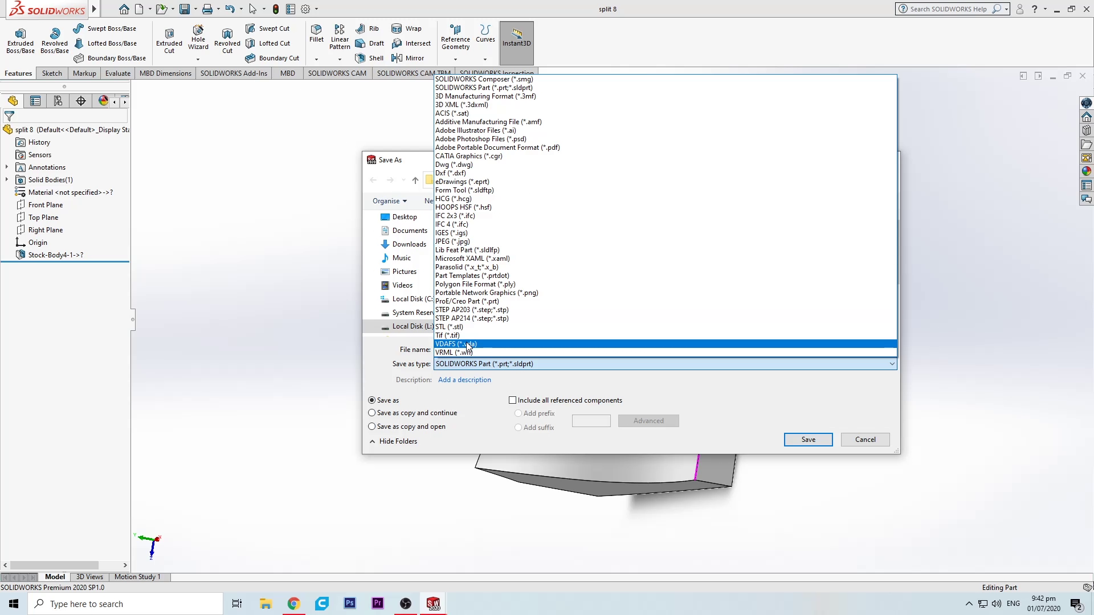Activate the Intersect feature
Image resolution: width=1094 pixels, height=615 pixels.
(411, 43)
